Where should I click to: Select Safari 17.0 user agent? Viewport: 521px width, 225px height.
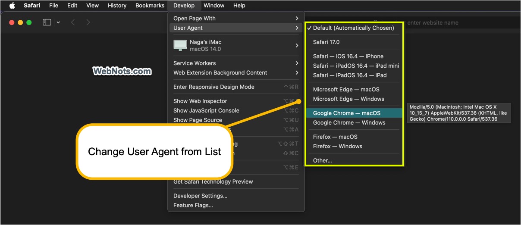click(354, 42)
